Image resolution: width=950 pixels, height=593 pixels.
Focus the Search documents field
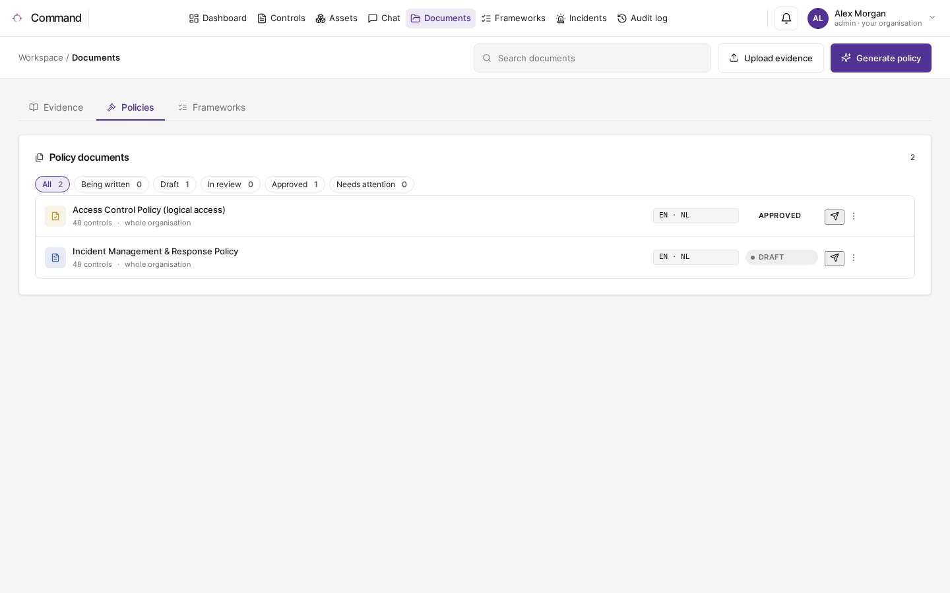coord(592,58)
